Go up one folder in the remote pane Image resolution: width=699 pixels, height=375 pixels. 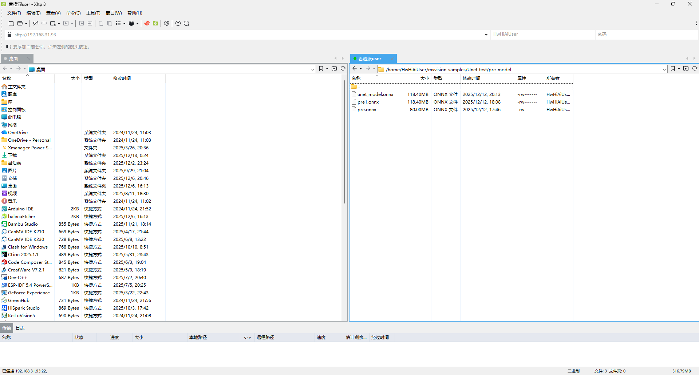point(686,69)
